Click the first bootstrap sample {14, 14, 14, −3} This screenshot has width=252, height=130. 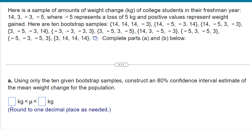pos(131,24)
